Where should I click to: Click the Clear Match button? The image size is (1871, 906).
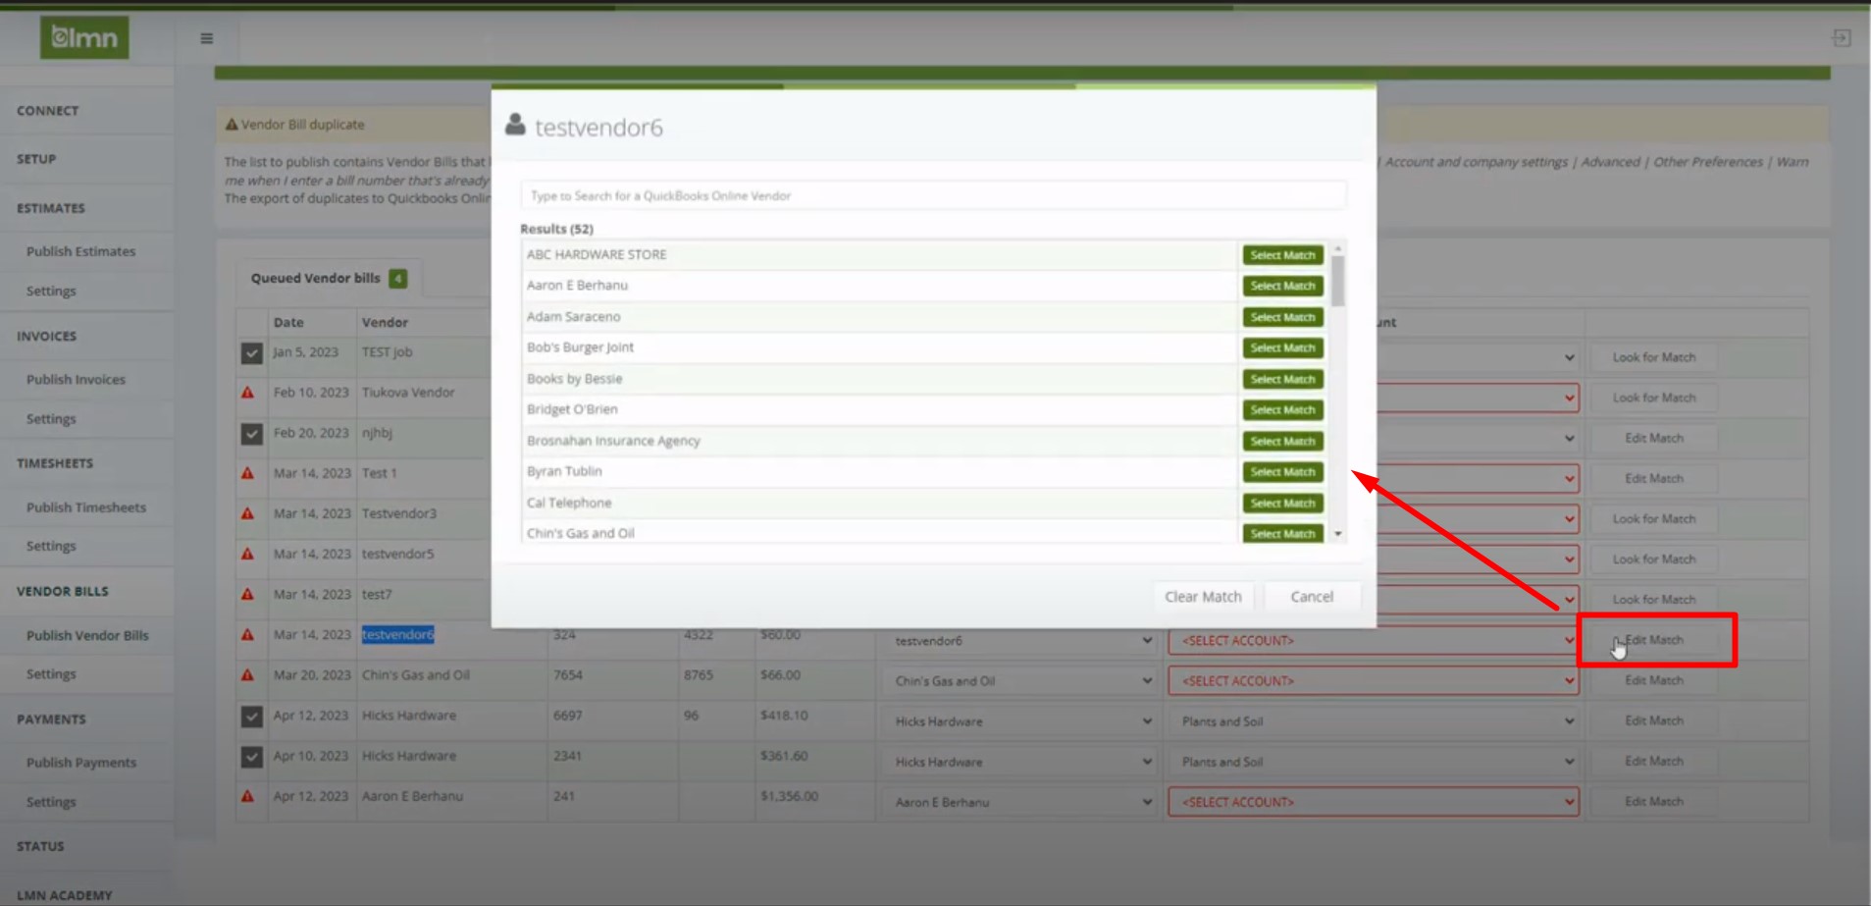click(1203, 596)
